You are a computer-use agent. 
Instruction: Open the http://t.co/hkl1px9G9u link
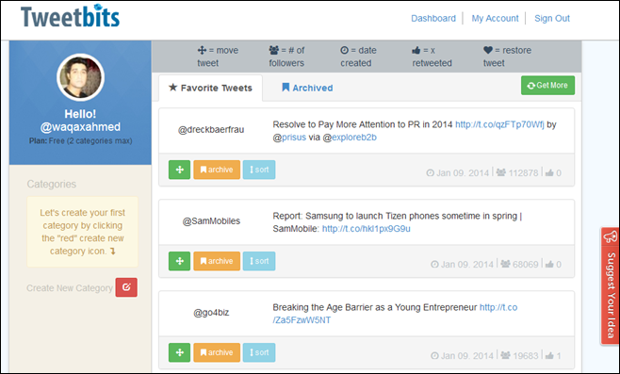[367, 229]
